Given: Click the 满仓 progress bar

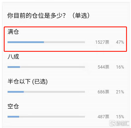Looking at the screenshot, I should 46,42.
